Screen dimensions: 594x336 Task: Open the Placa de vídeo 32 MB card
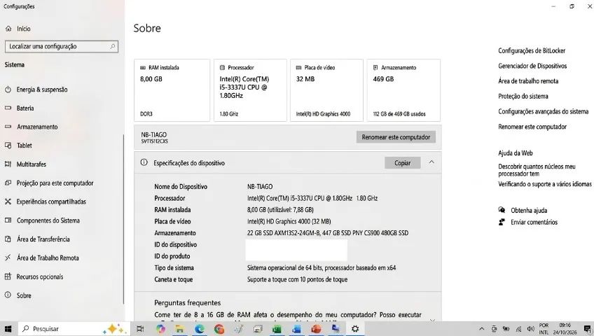326,90
